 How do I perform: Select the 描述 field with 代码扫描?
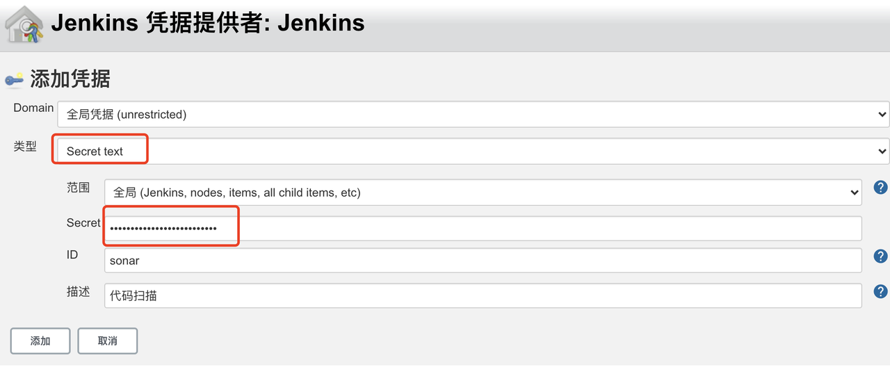pyautogui.click(x=483, y=295)
